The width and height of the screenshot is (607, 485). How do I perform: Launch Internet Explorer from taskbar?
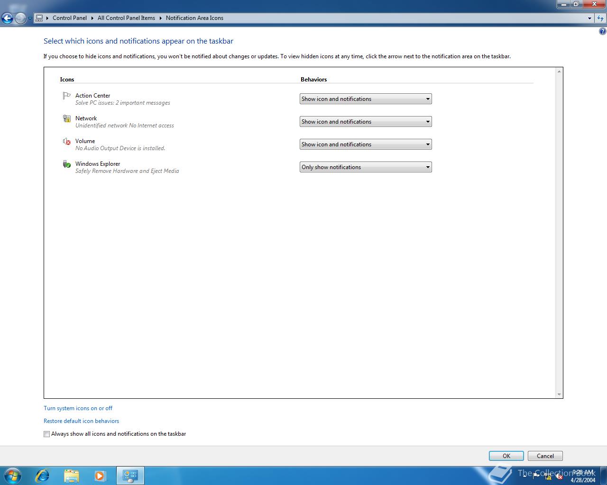pos(42,476)
